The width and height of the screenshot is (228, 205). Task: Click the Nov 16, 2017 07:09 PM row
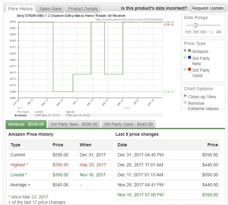(168, 195)
